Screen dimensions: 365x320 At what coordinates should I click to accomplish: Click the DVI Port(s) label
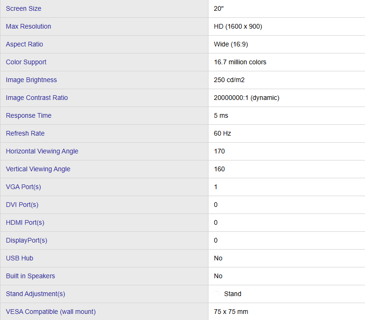[22, 205]
